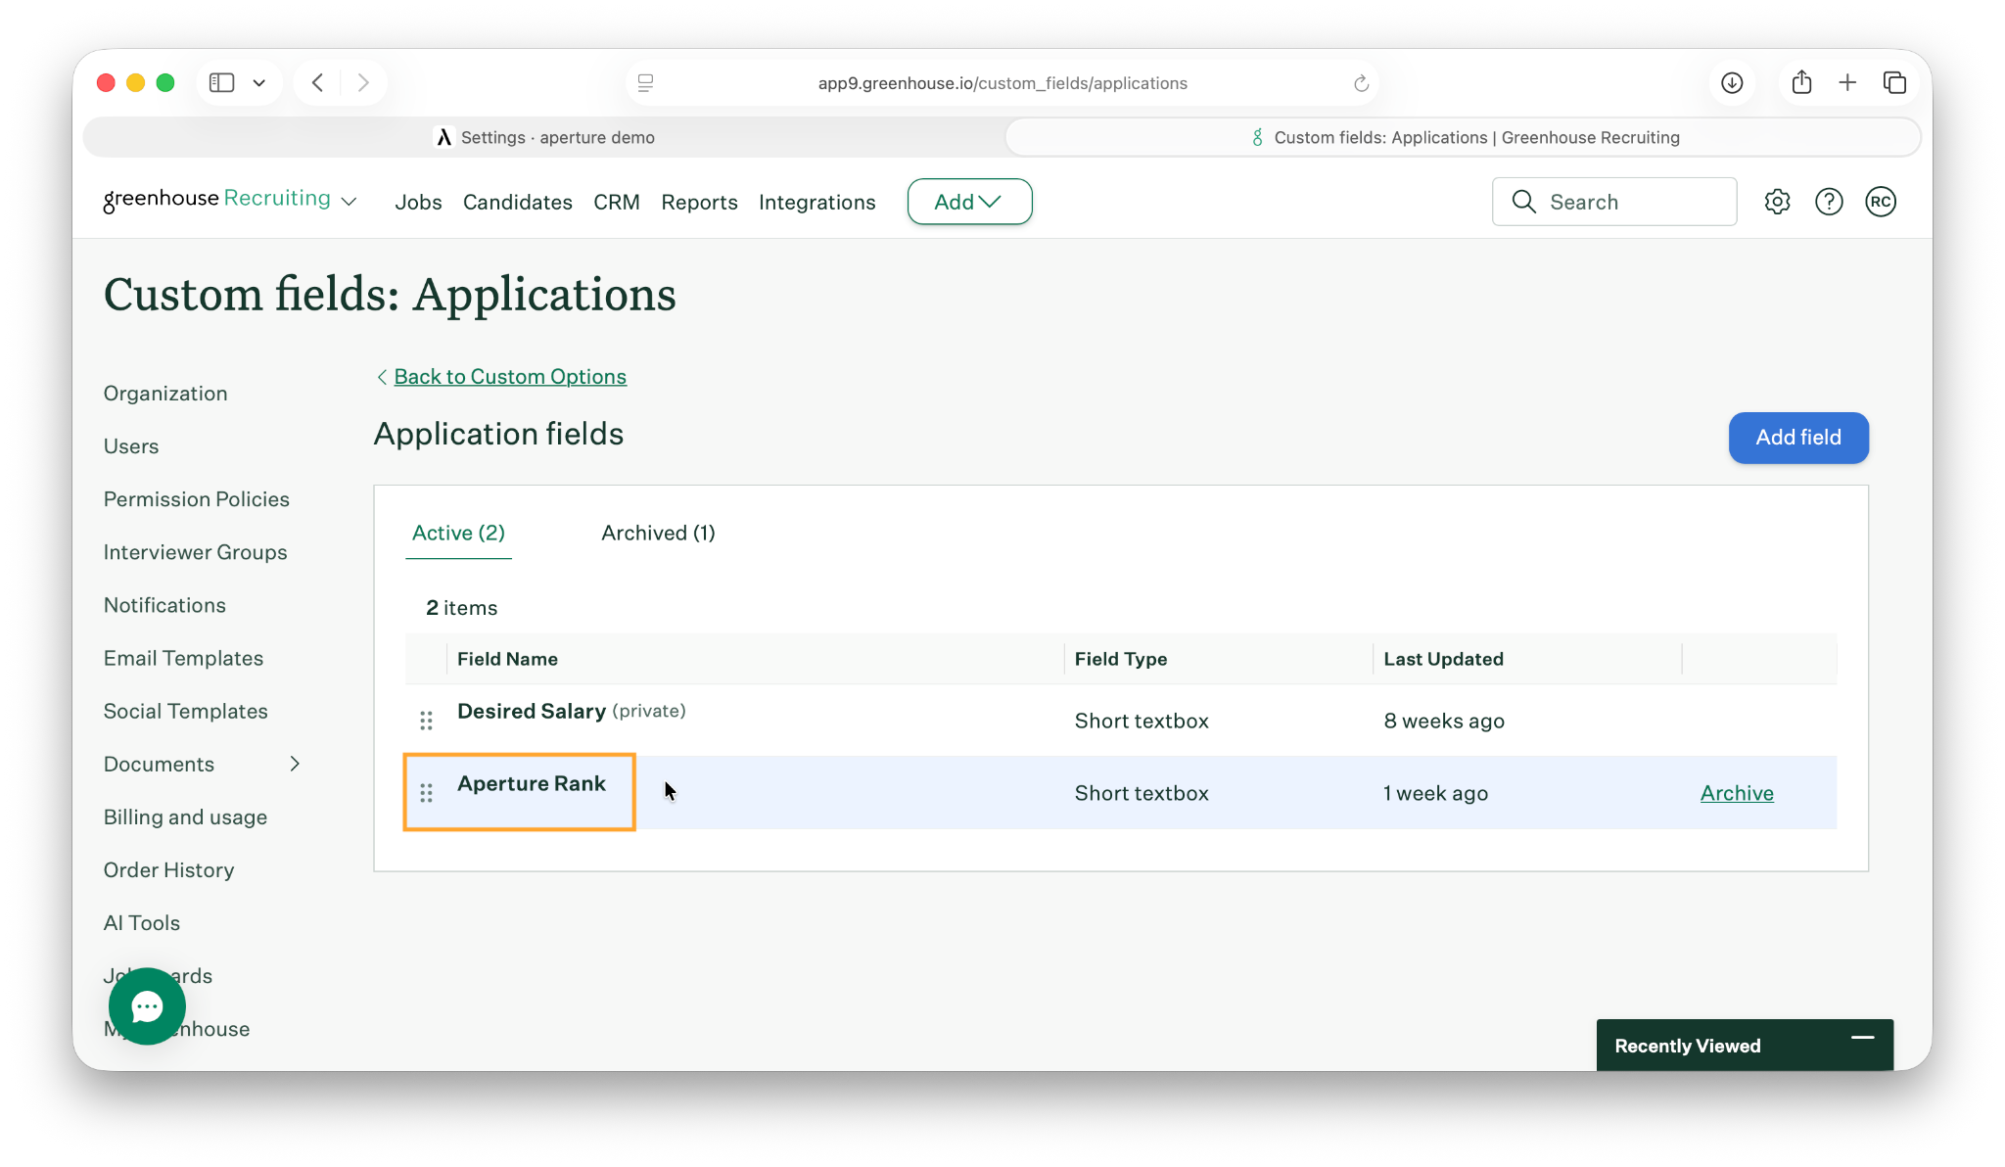The image size is (2005, 1167).
Task: Reload the page with the refresh icon
Action: click(1361, 83)
